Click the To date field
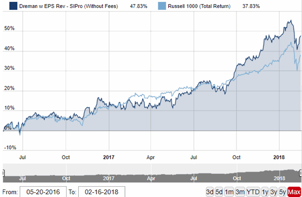The image size is (302, 197). (102, 192)
